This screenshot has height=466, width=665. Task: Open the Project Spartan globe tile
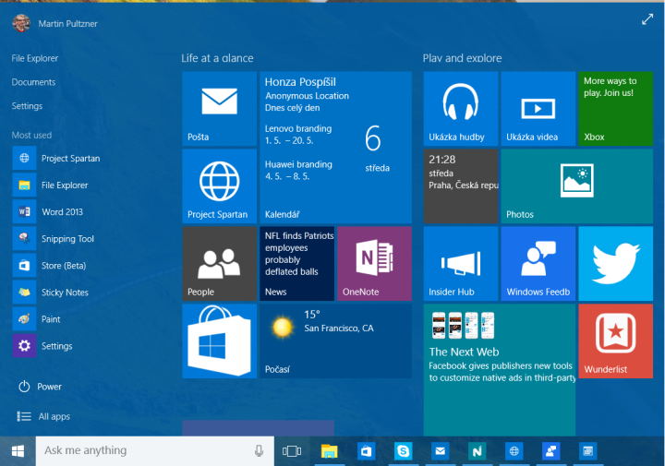tap(219, 186)
